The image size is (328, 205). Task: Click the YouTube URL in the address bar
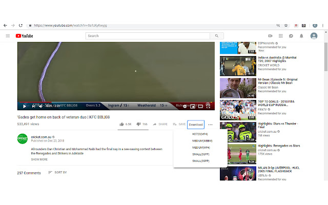(70, 26)
